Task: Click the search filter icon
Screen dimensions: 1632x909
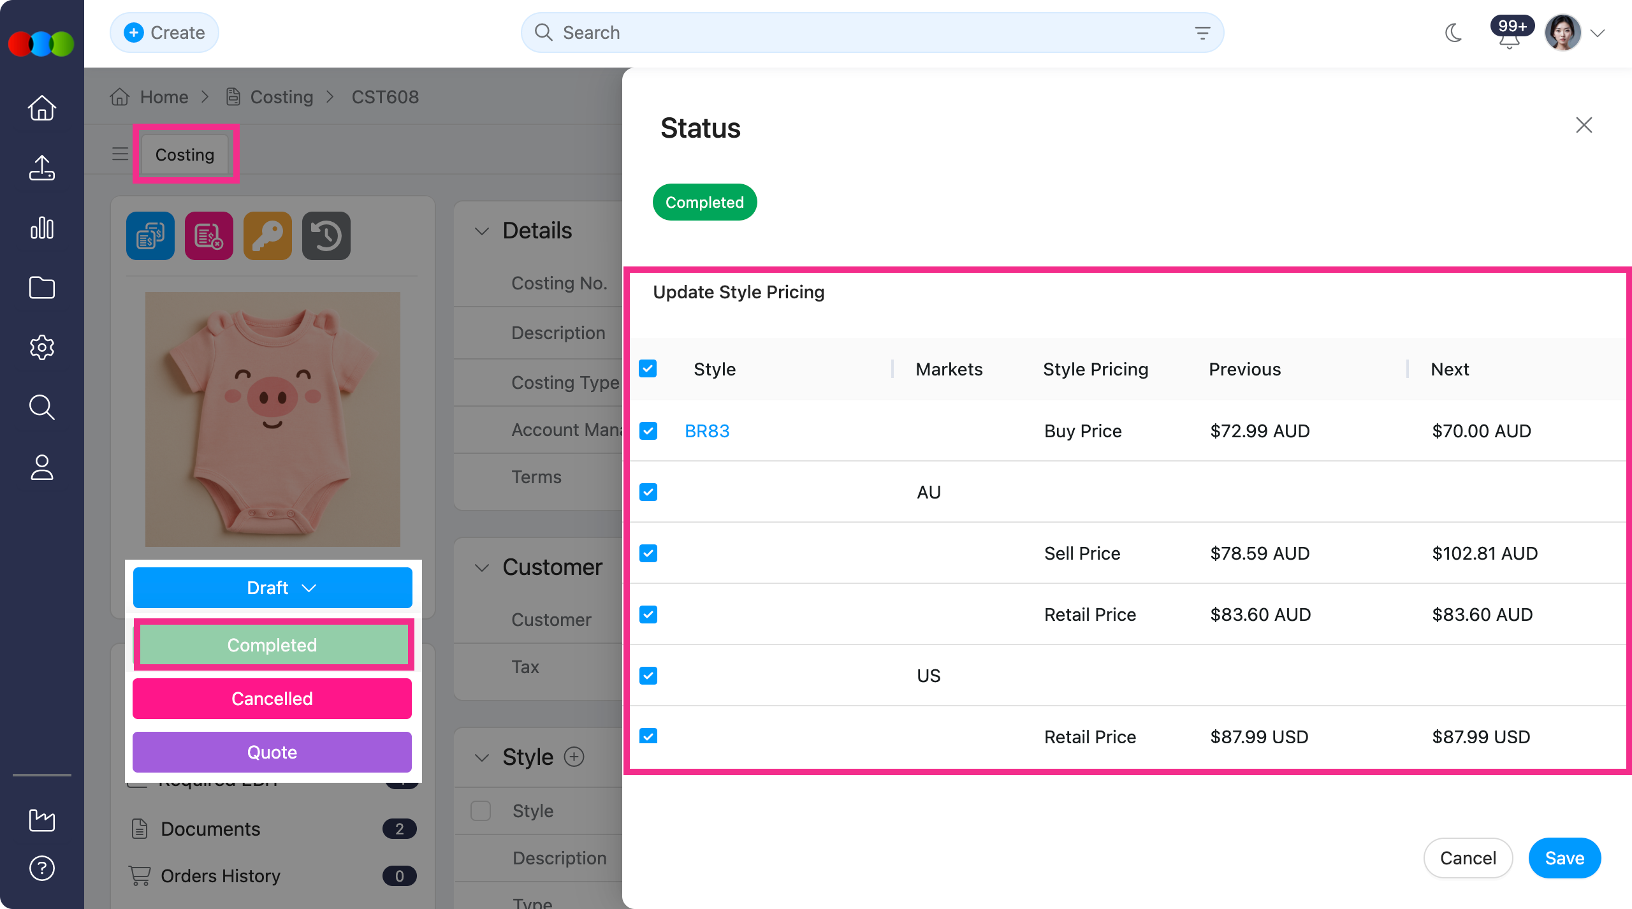Action: click(1202, 33)
